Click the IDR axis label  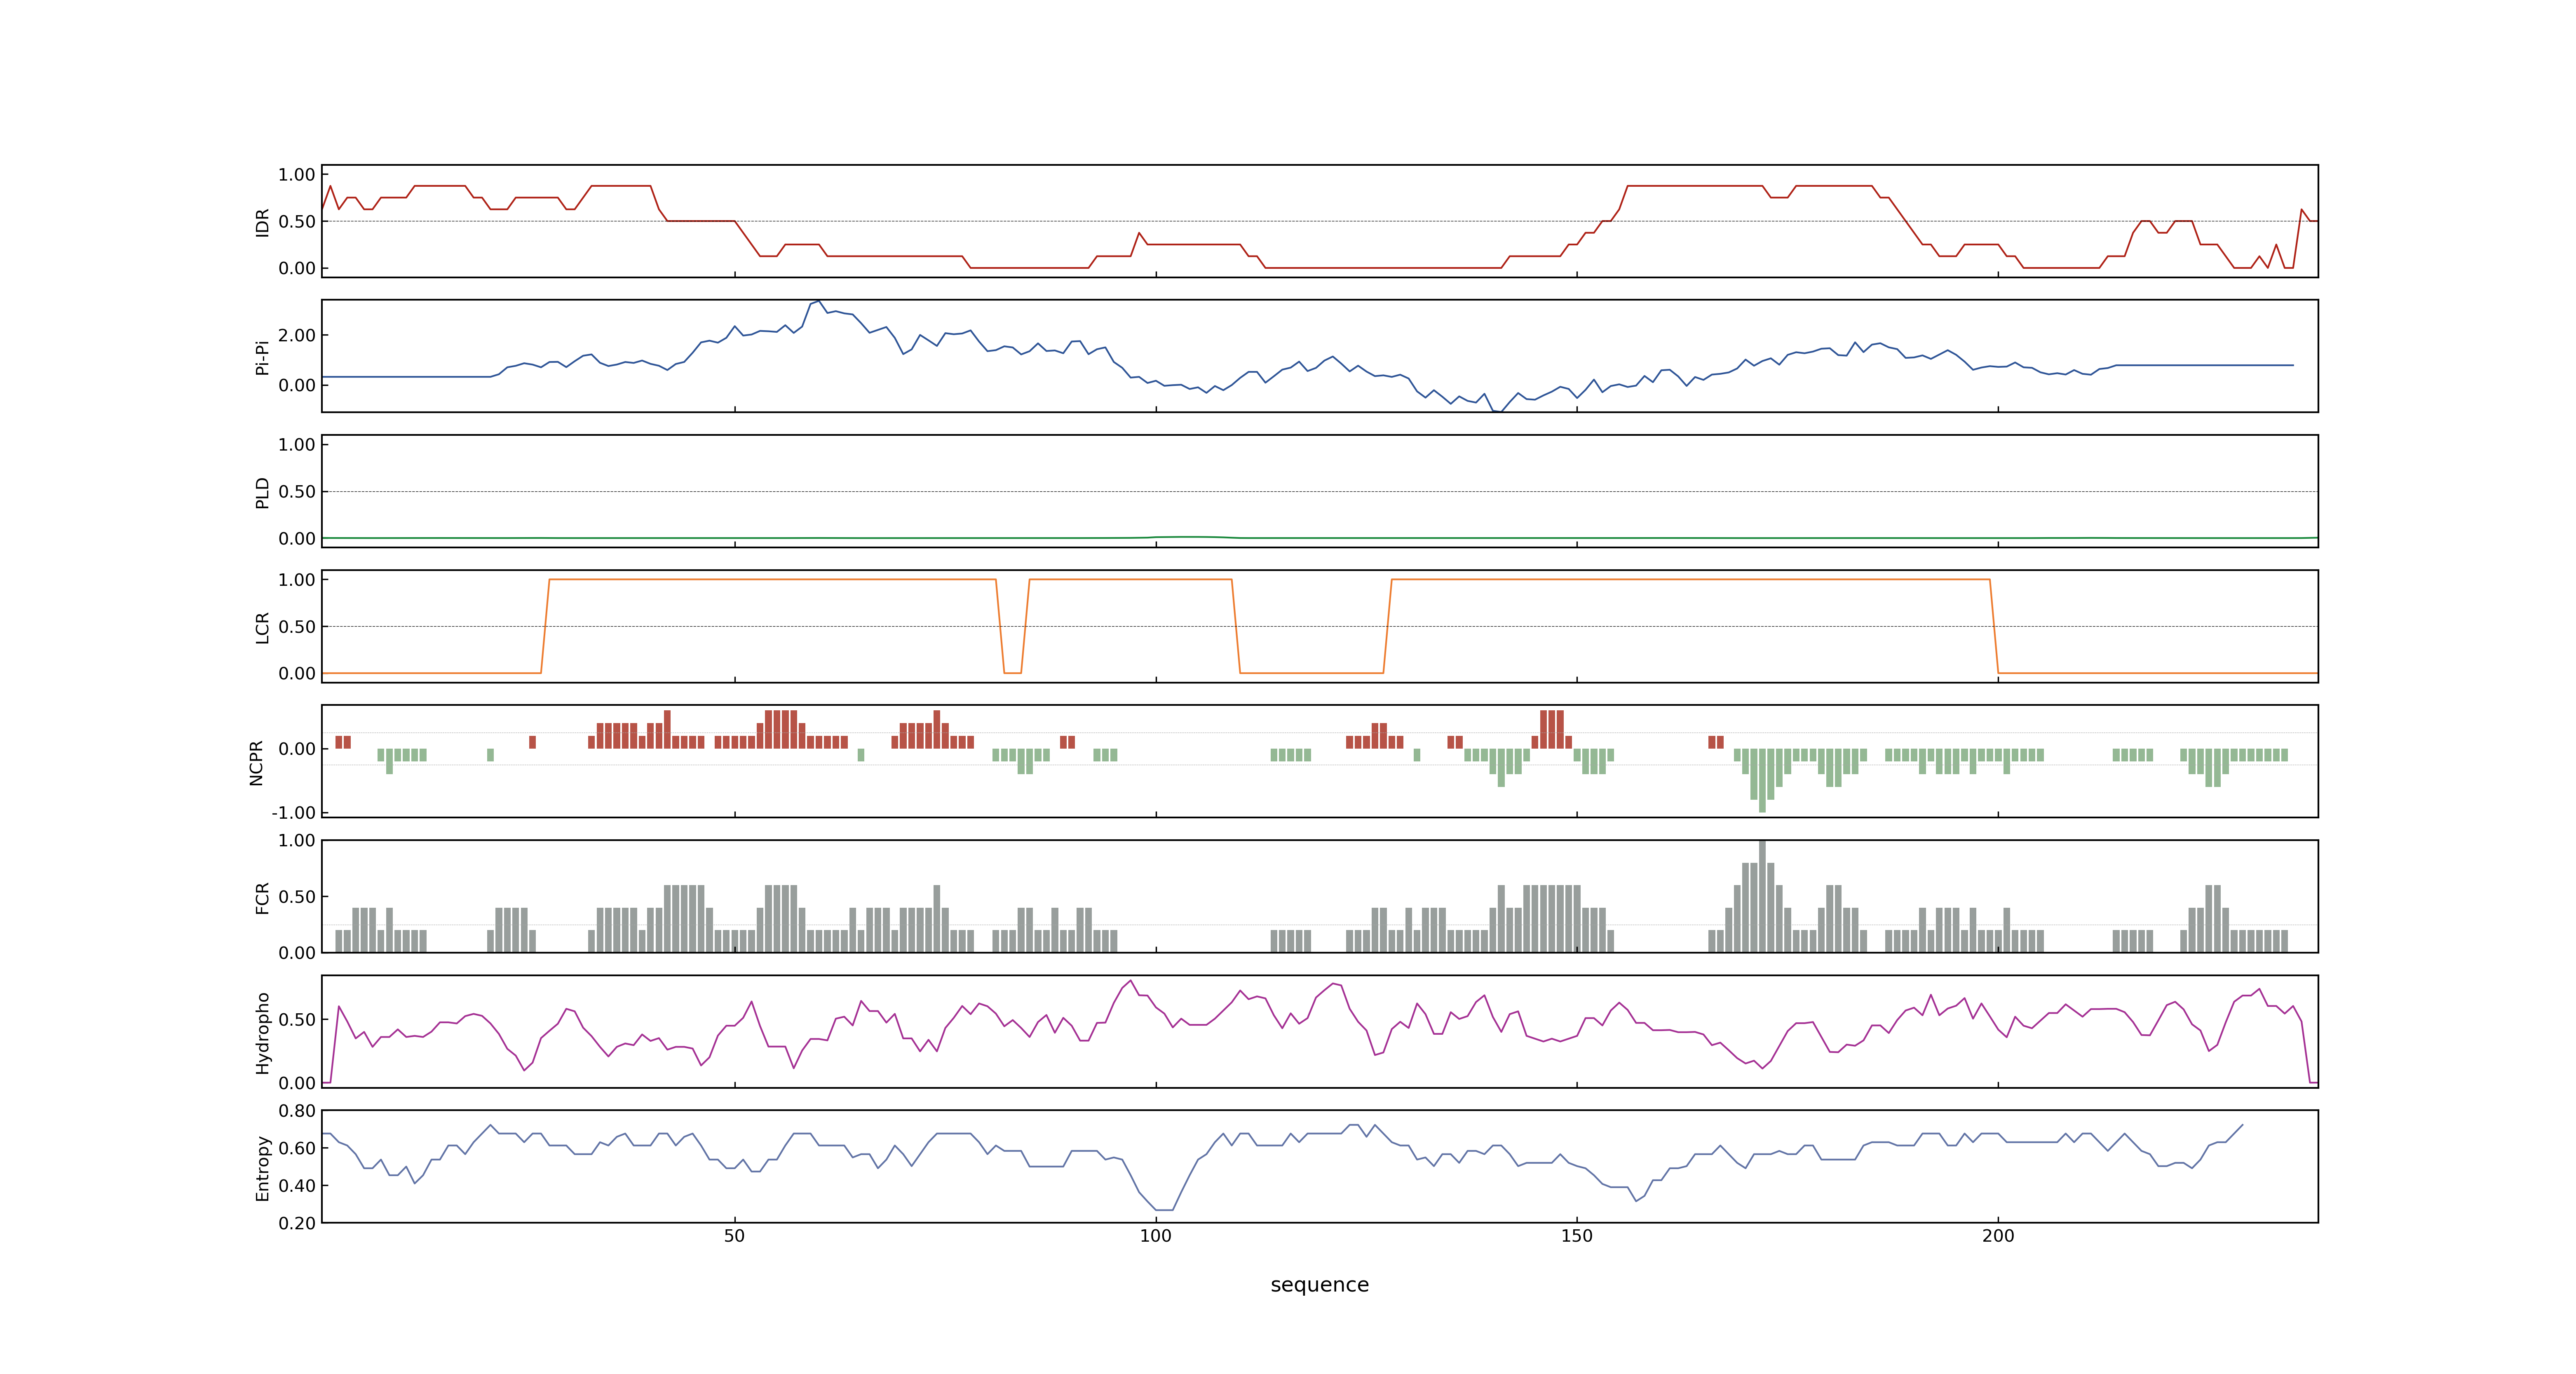pos(262,222)
